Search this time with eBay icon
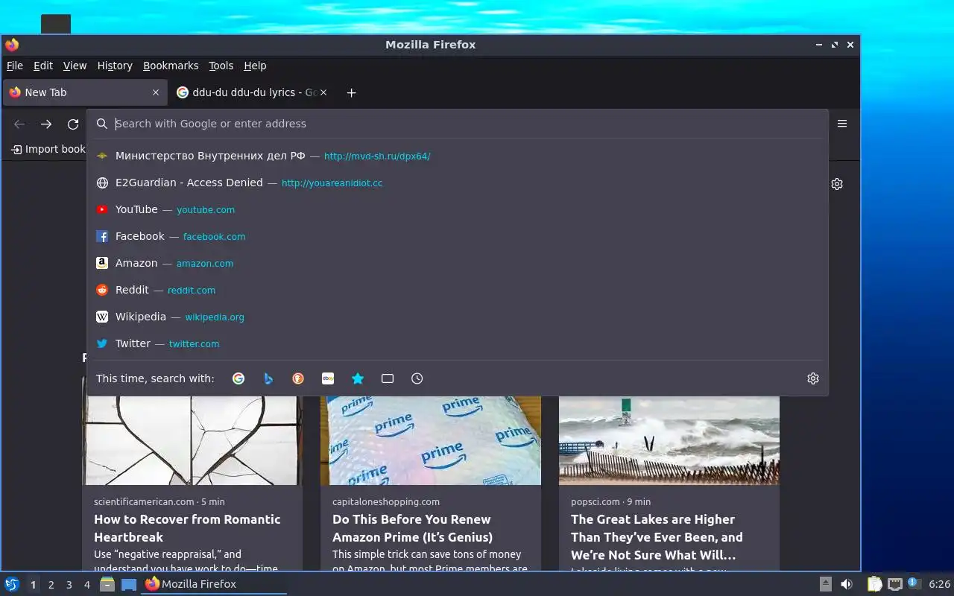The image size is (954, 596). pos(328,378)
